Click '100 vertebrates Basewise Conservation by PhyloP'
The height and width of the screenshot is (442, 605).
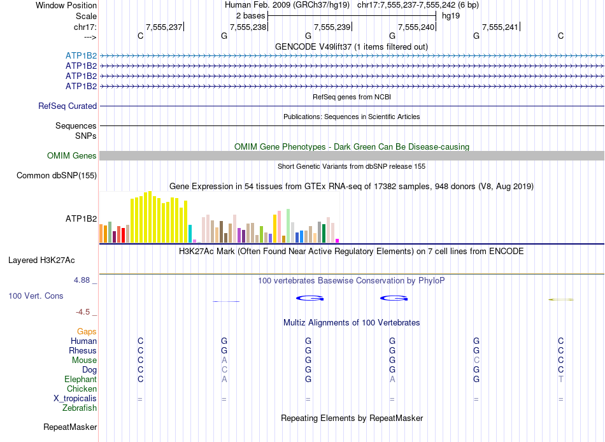click(351, 281)
